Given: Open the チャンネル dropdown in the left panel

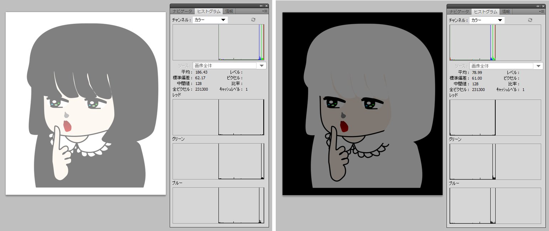Looking at the screenshot, I should (x=210, y=20).
